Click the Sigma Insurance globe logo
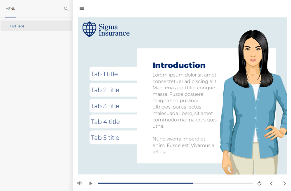The width and height of the screenshot is (291, 191). tap(89, 29)
